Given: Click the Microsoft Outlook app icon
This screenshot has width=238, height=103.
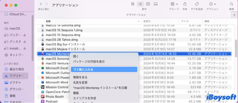Looking at the screenshot, I should (x=43, y=73).
